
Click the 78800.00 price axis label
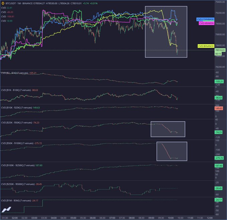pyautogui.click(x=220, y=34)
